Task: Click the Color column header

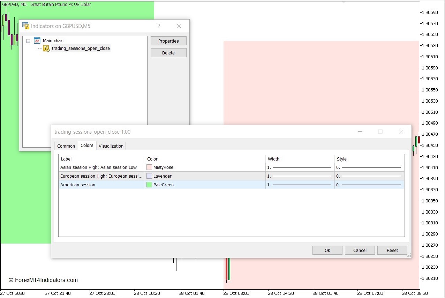Action: [x=205, y=159]
